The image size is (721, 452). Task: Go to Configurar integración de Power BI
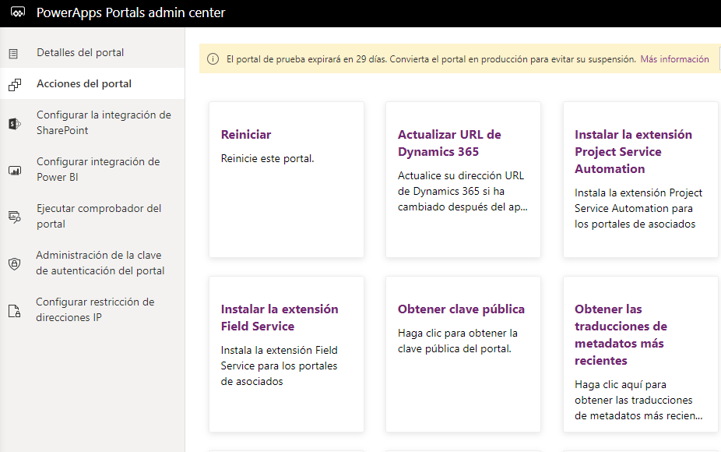[x=93, y=169]
